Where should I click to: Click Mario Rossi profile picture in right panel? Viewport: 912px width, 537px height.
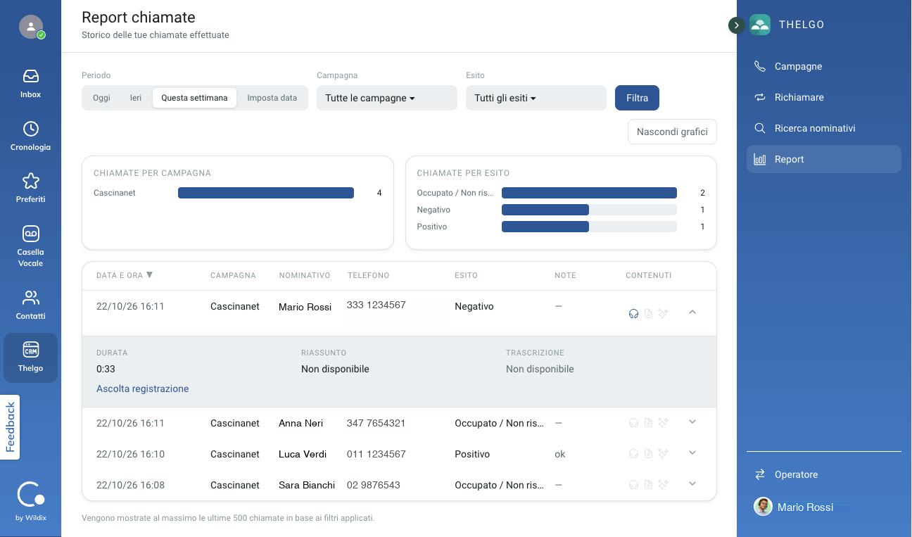[763, 507]
